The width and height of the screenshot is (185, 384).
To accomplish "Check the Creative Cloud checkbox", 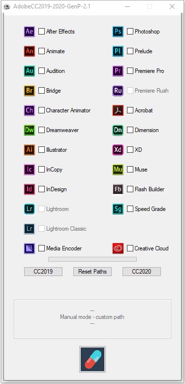I will click(130, 248).
